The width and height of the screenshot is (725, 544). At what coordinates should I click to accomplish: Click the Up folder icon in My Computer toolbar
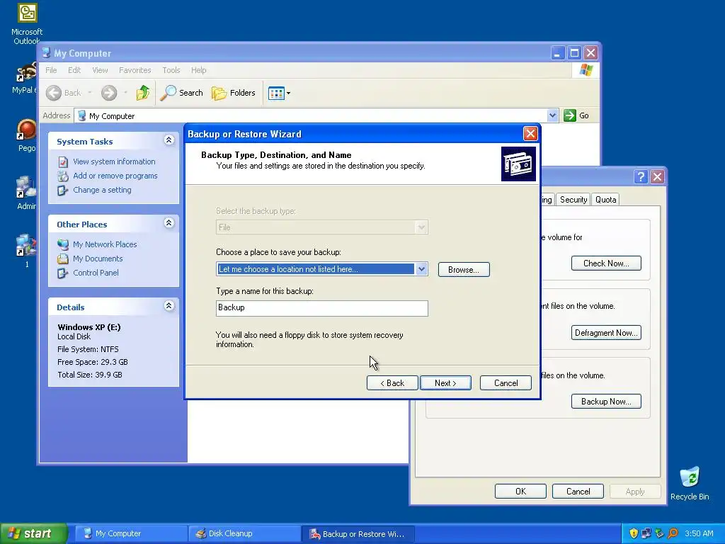pos(143,93)
